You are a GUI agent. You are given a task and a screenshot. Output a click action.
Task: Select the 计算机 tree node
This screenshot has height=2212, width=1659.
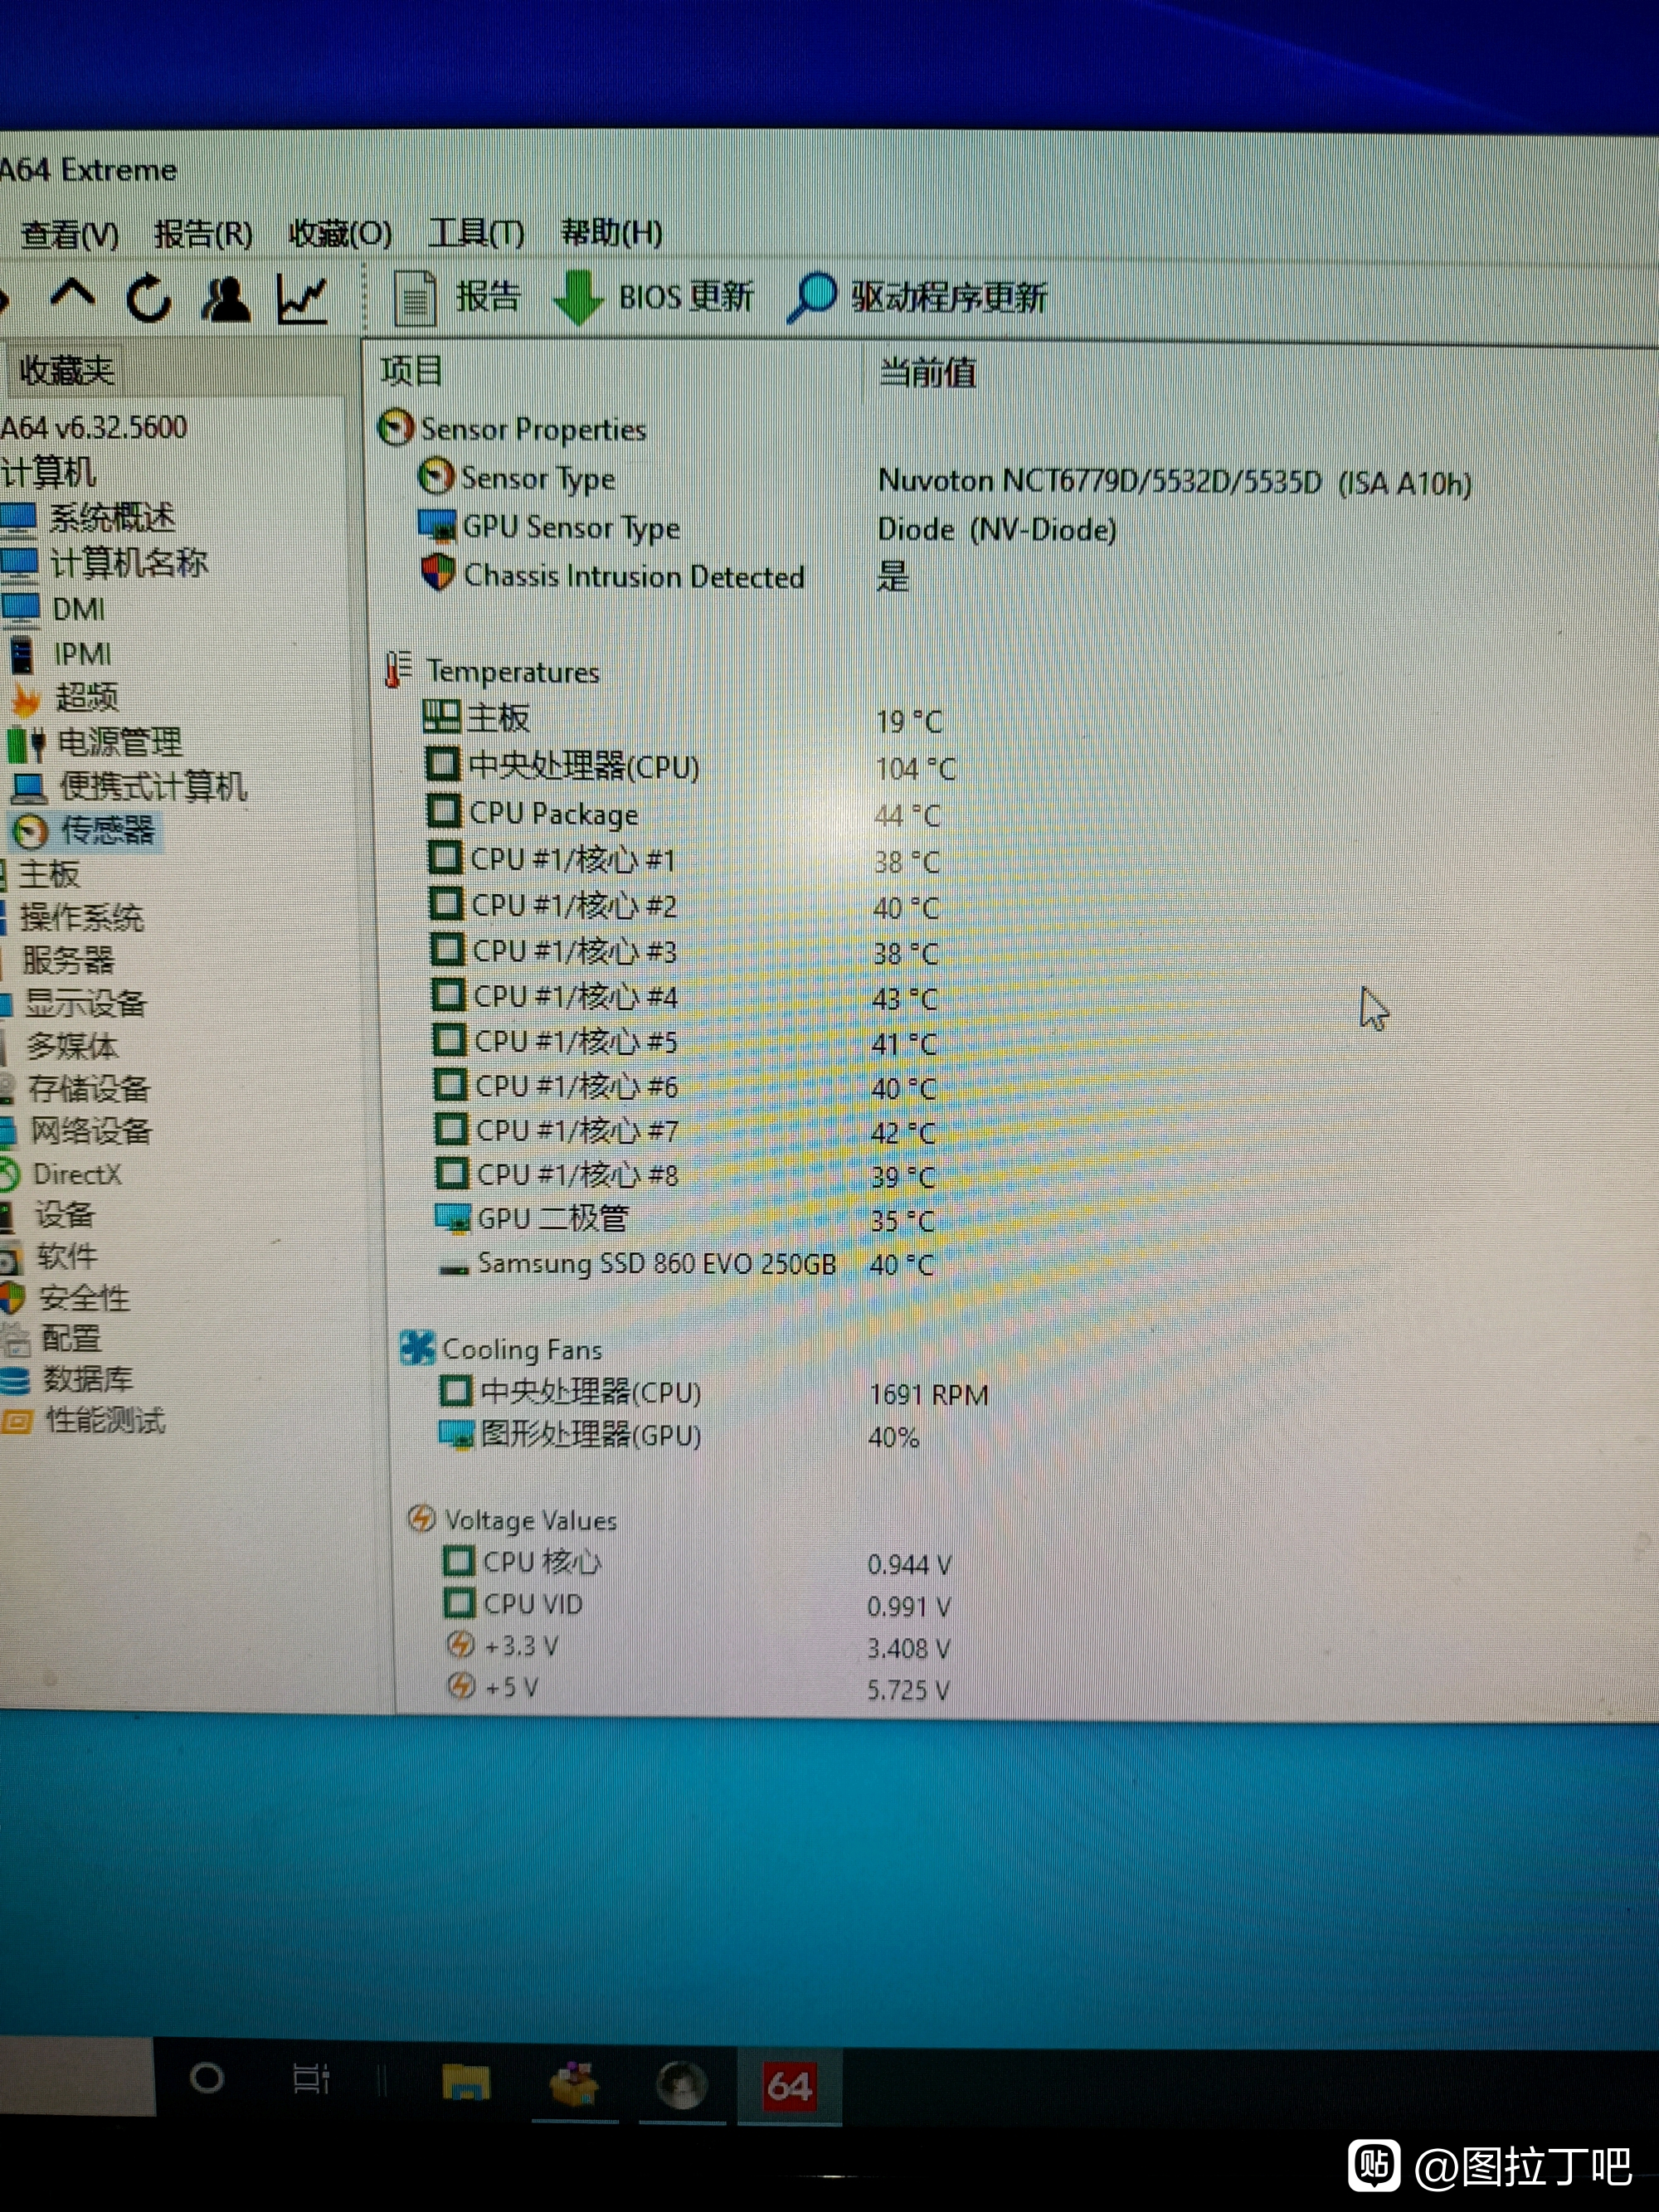pyautogui.click(x=48, y=472)
